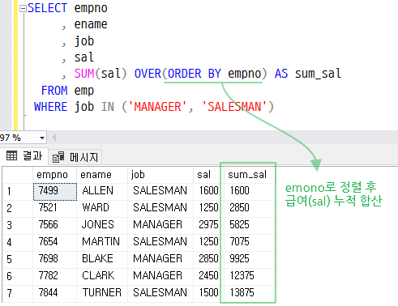Image resolution: width=398 pixels, height=306 pixels.
Task: Click the sum_sal alias in query
Action: tap(318, 74)
